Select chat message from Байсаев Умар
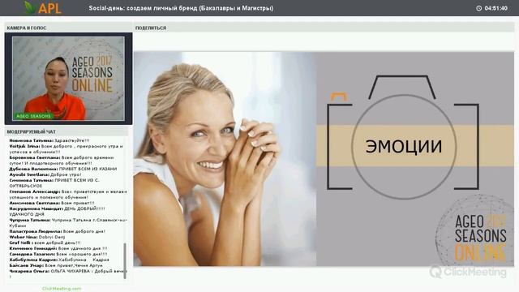This screenshot has width=519, height=292. point(56,265)
